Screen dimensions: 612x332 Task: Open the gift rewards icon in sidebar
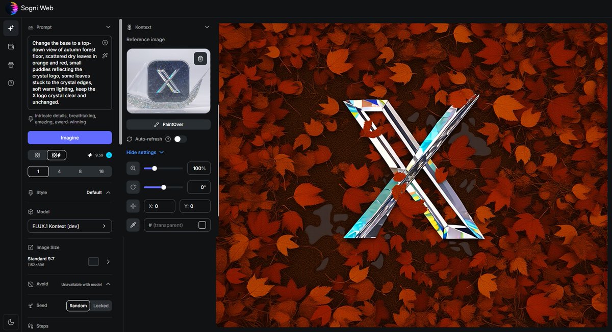point(11,65)
